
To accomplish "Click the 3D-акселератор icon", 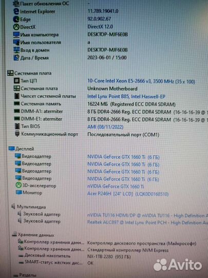I will 18,185.
